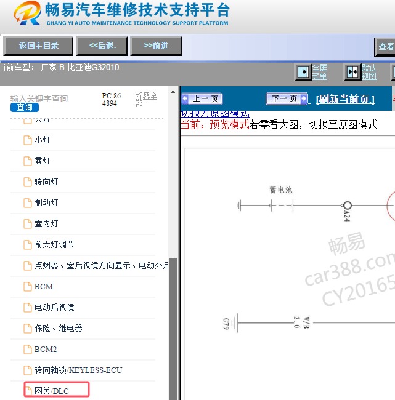Click the 切换为原图模式 link
Screen dimensions: 395x400
click(x=215, y=113)
